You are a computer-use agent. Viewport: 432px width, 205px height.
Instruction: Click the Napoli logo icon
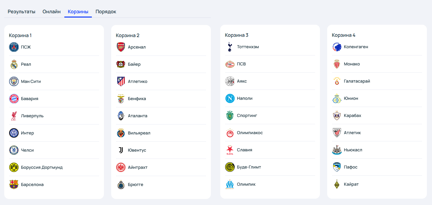coord(230,99)
